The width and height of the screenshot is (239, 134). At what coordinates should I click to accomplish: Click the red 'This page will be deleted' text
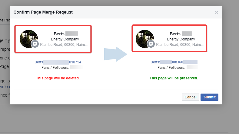pos(58,78)
